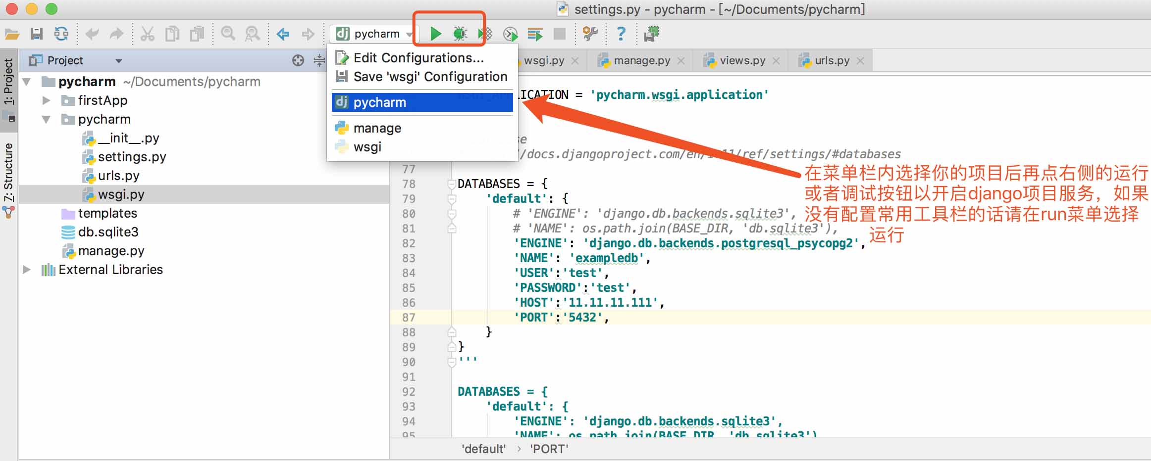
Task: Open the Project view type dropdown
Action: 119,61
